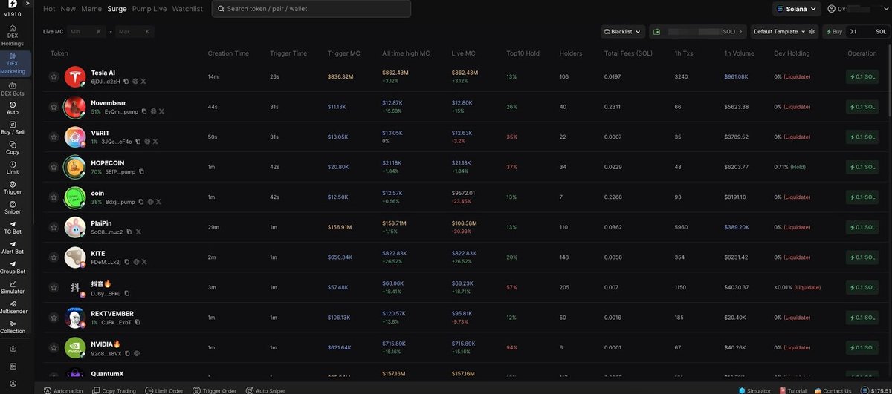Open Collection in the sidebar
This screenshot has width=892, height=394.
coord(13,327)
